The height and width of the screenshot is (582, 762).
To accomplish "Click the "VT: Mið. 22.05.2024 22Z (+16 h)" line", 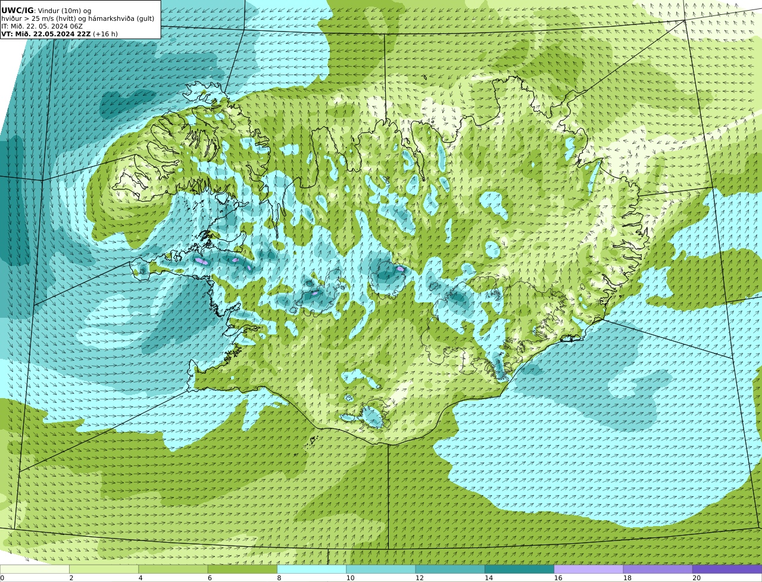I will point(60,34).
